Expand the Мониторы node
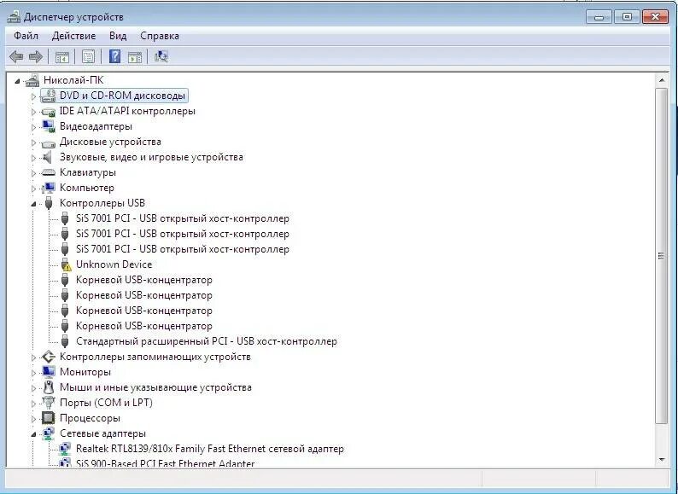Screen dimensions: 678x494 pos(33,373)
